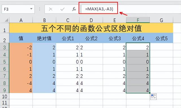Select row 10 header

point(5,96)
